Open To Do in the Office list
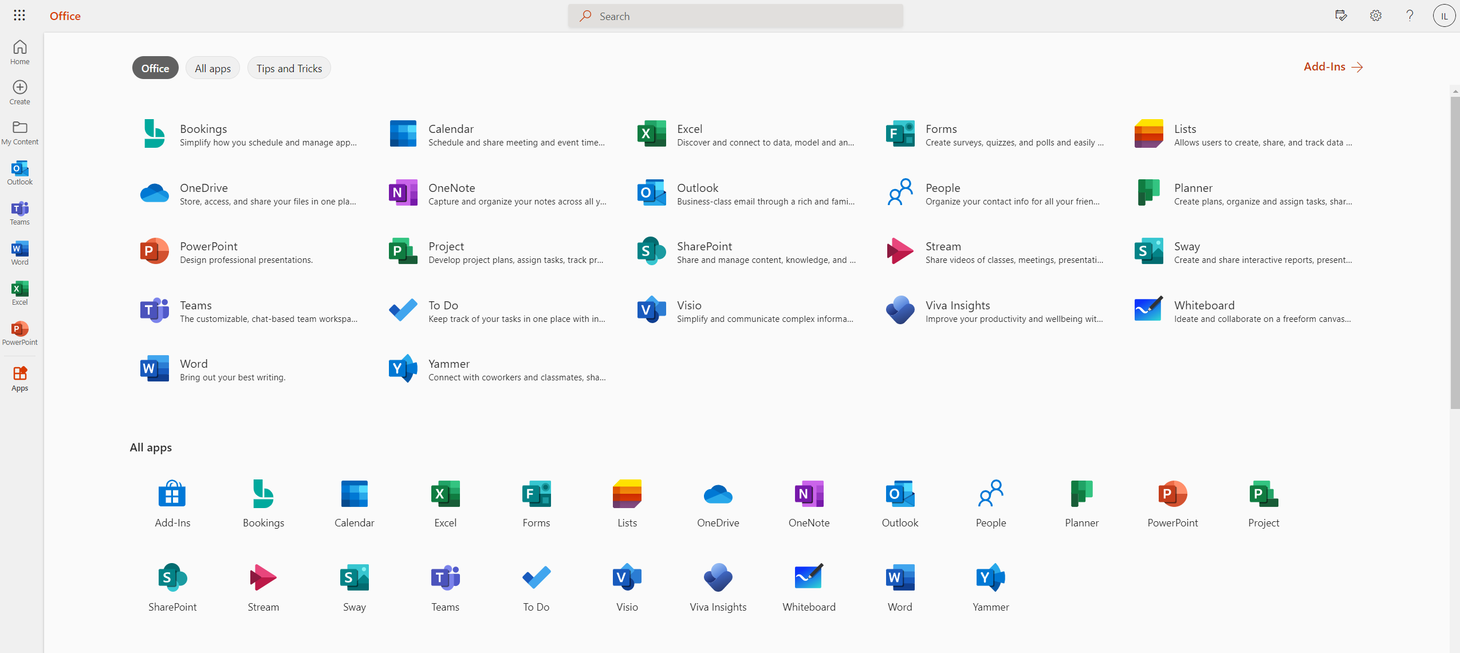The height and width of the screenshot is (653, 1460). point(498,311)
